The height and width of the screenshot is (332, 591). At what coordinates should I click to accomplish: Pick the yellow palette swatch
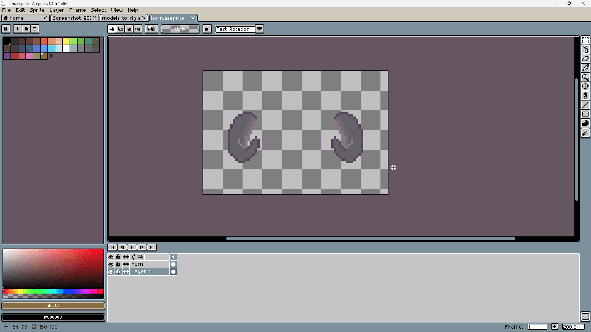66,41
